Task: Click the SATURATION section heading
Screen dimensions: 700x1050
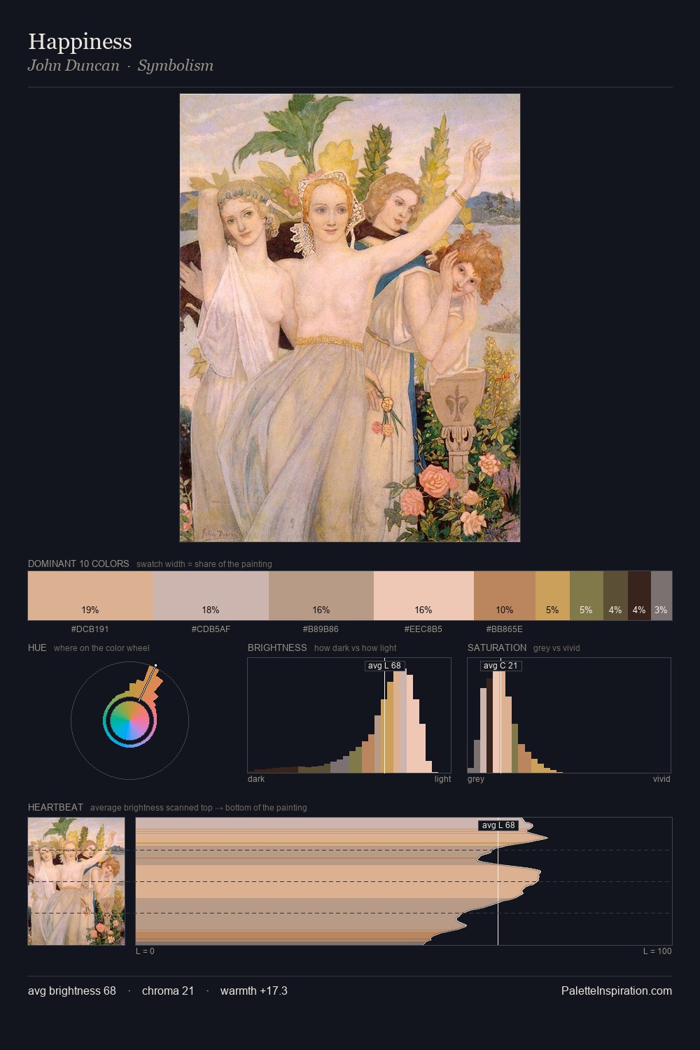Action: coord(497,647)
